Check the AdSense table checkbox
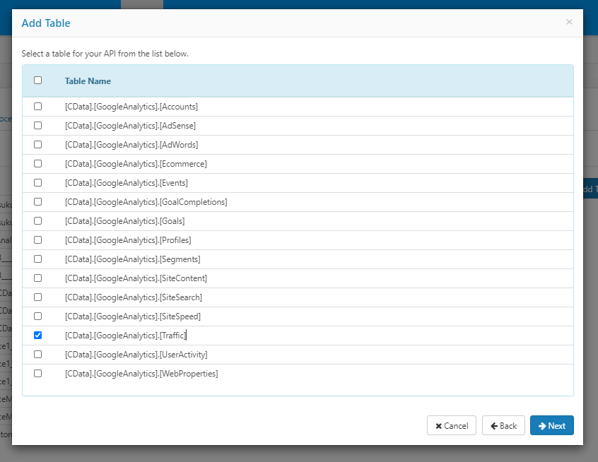 (x=37, y=126)
